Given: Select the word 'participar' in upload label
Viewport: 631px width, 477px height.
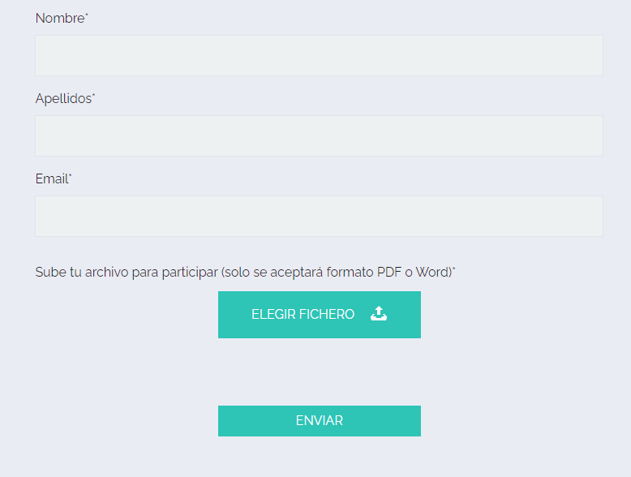Looking at the screenshot, I should pyautogui.click(x=190, y=273).
